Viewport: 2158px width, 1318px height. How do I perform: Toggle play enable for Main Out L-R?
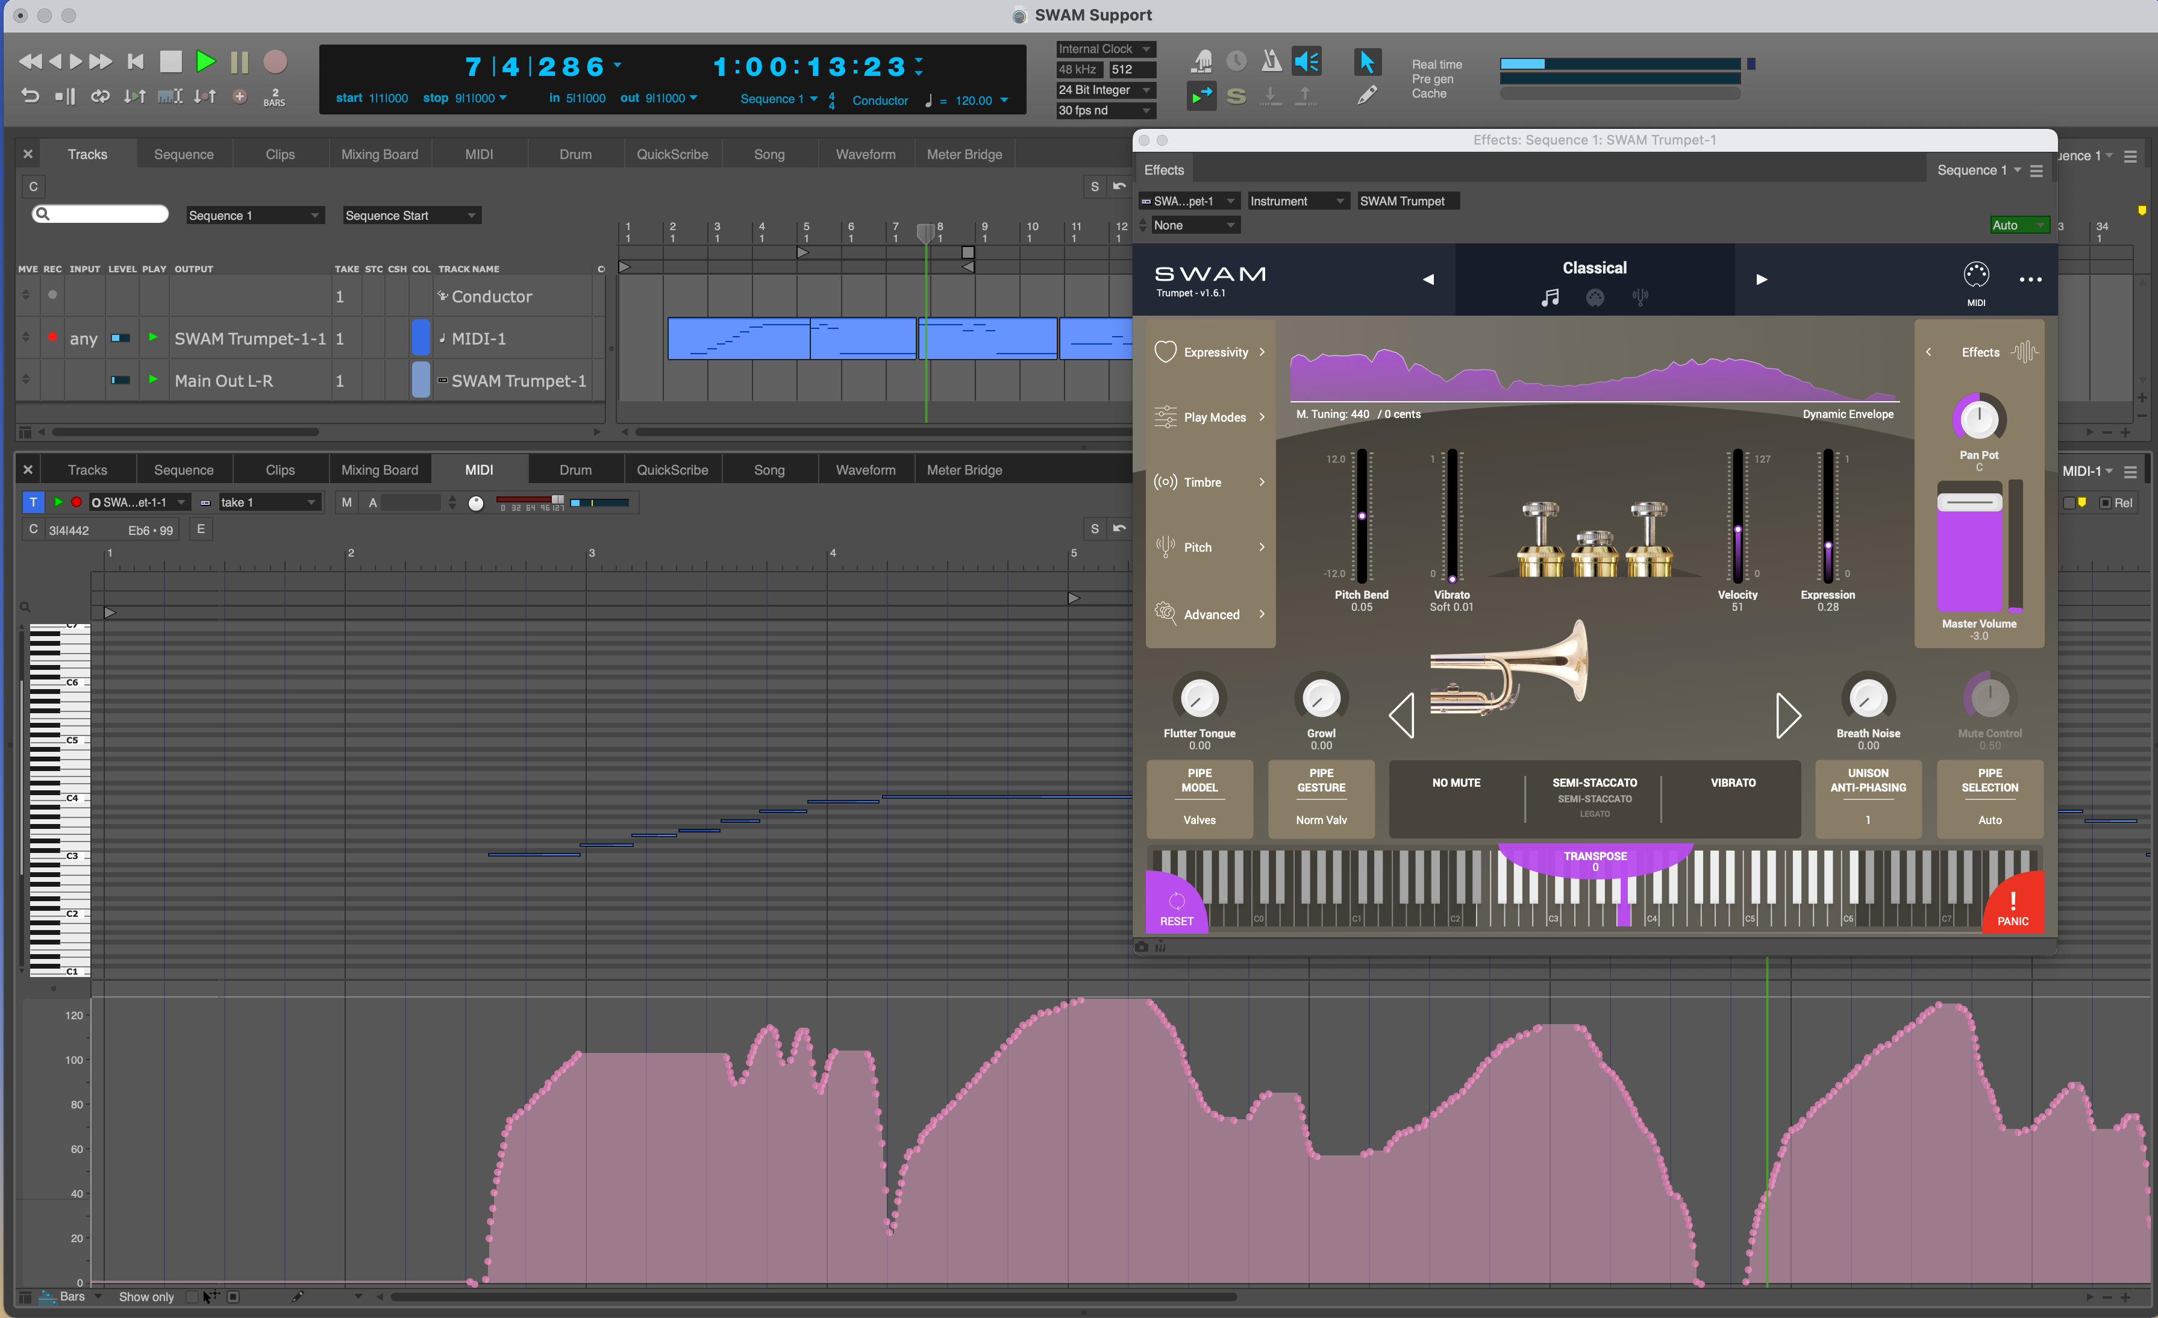tap(153, 380)
